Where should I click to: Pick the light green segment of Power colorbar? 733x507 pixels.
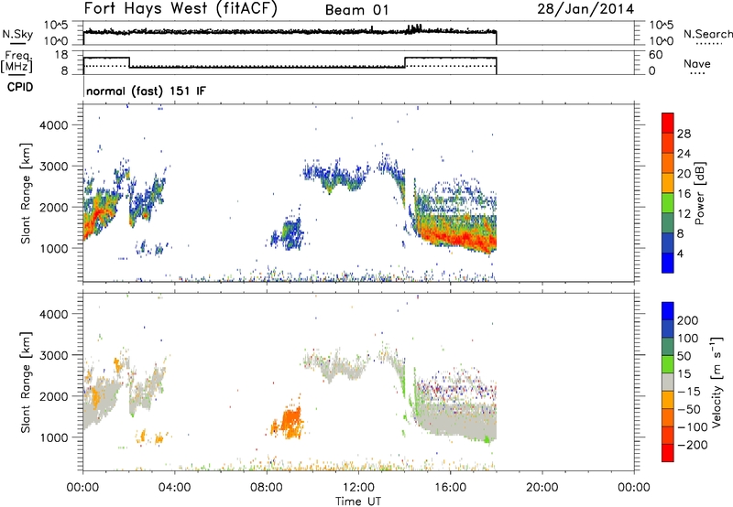click(x=668, y=202)
